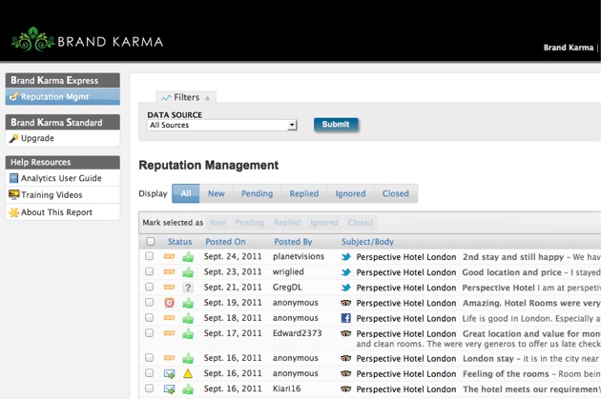601x399 pixels.
Task: Mark selected as Closed
Action: coord(360,223)
